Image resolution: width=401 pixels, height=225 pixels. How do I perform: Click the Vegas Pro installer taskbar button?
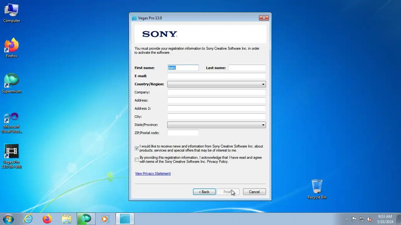click(125, 219)
